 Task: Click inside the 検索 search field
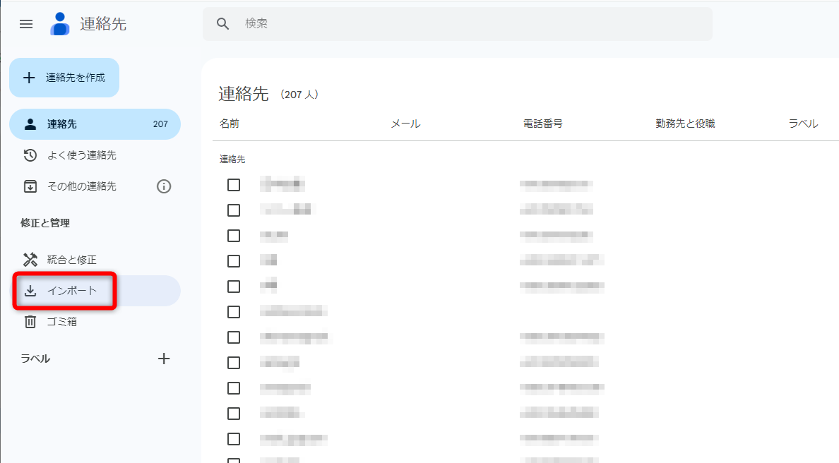point(424,23)
